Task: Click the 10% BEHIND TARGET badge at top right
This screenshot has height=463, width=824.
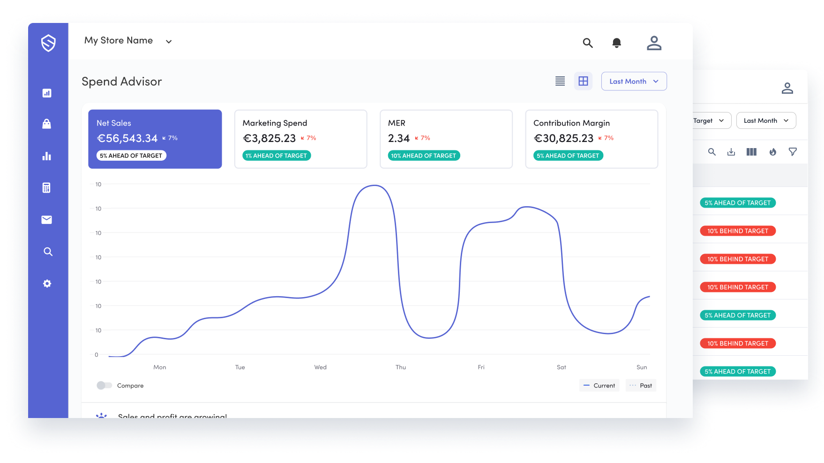Action: [x=737, y=231]
